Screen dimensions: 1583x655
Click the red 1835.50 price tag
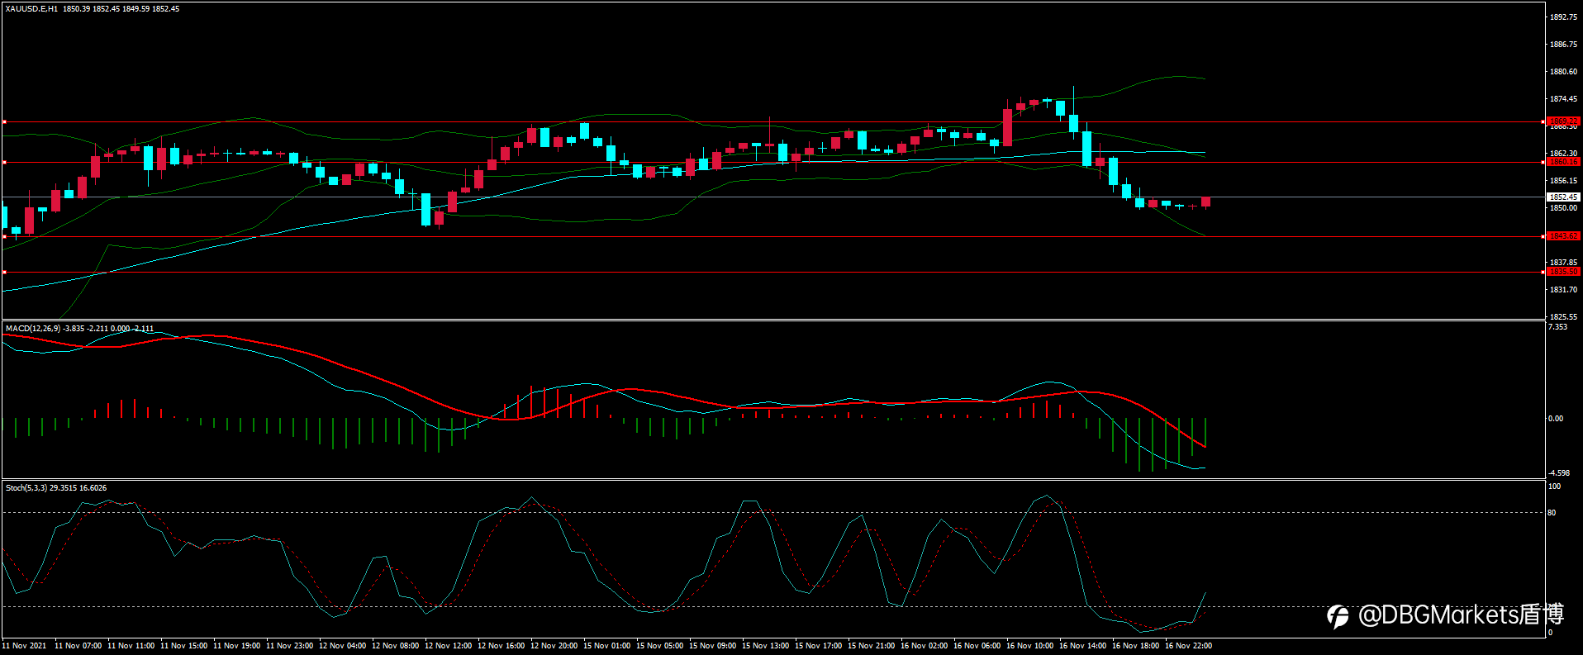pos(1563,272)
